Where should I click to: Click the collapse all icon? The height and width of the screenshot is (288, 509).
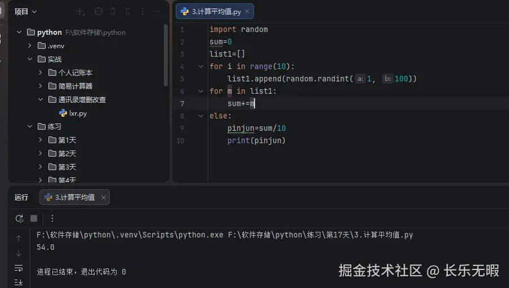128,12
